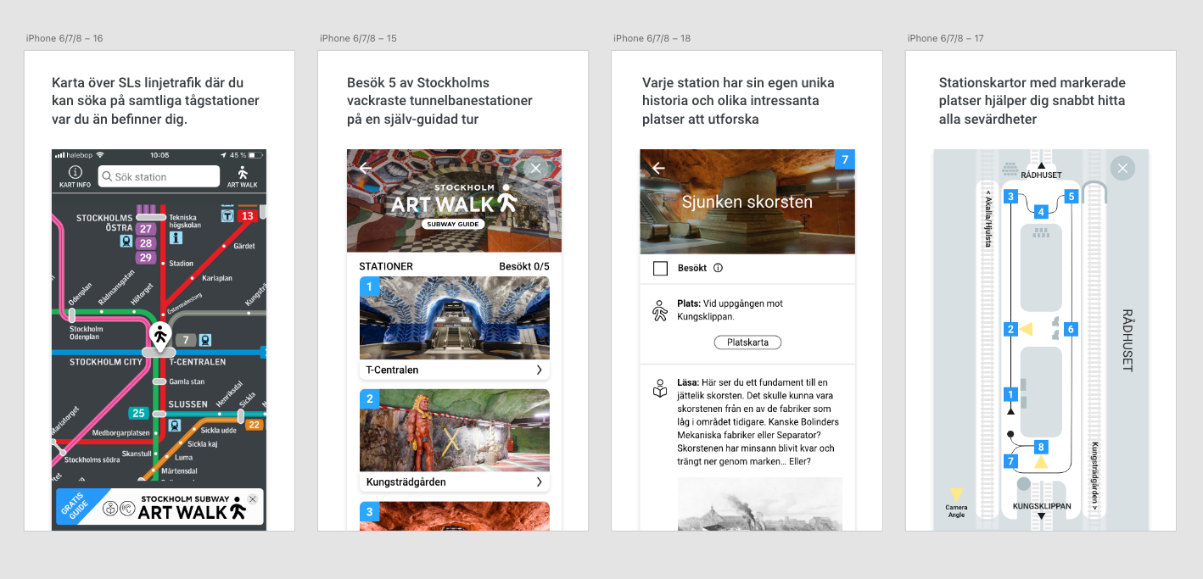Open the T-Centralen station photo
Image resolution: width=1203 pixels, height=579 pixels.
click(454, 318)
